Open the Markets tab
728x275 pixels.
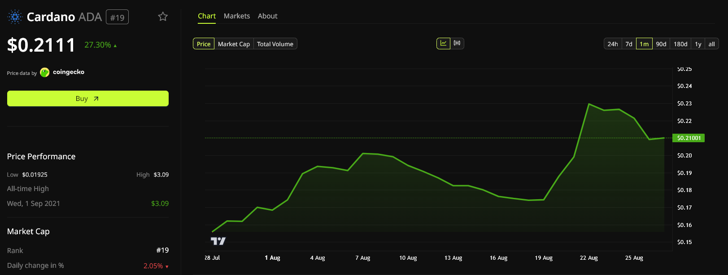click(237, 16)
